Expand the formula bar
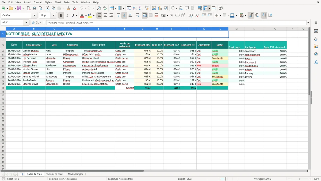 click(308, 23)
